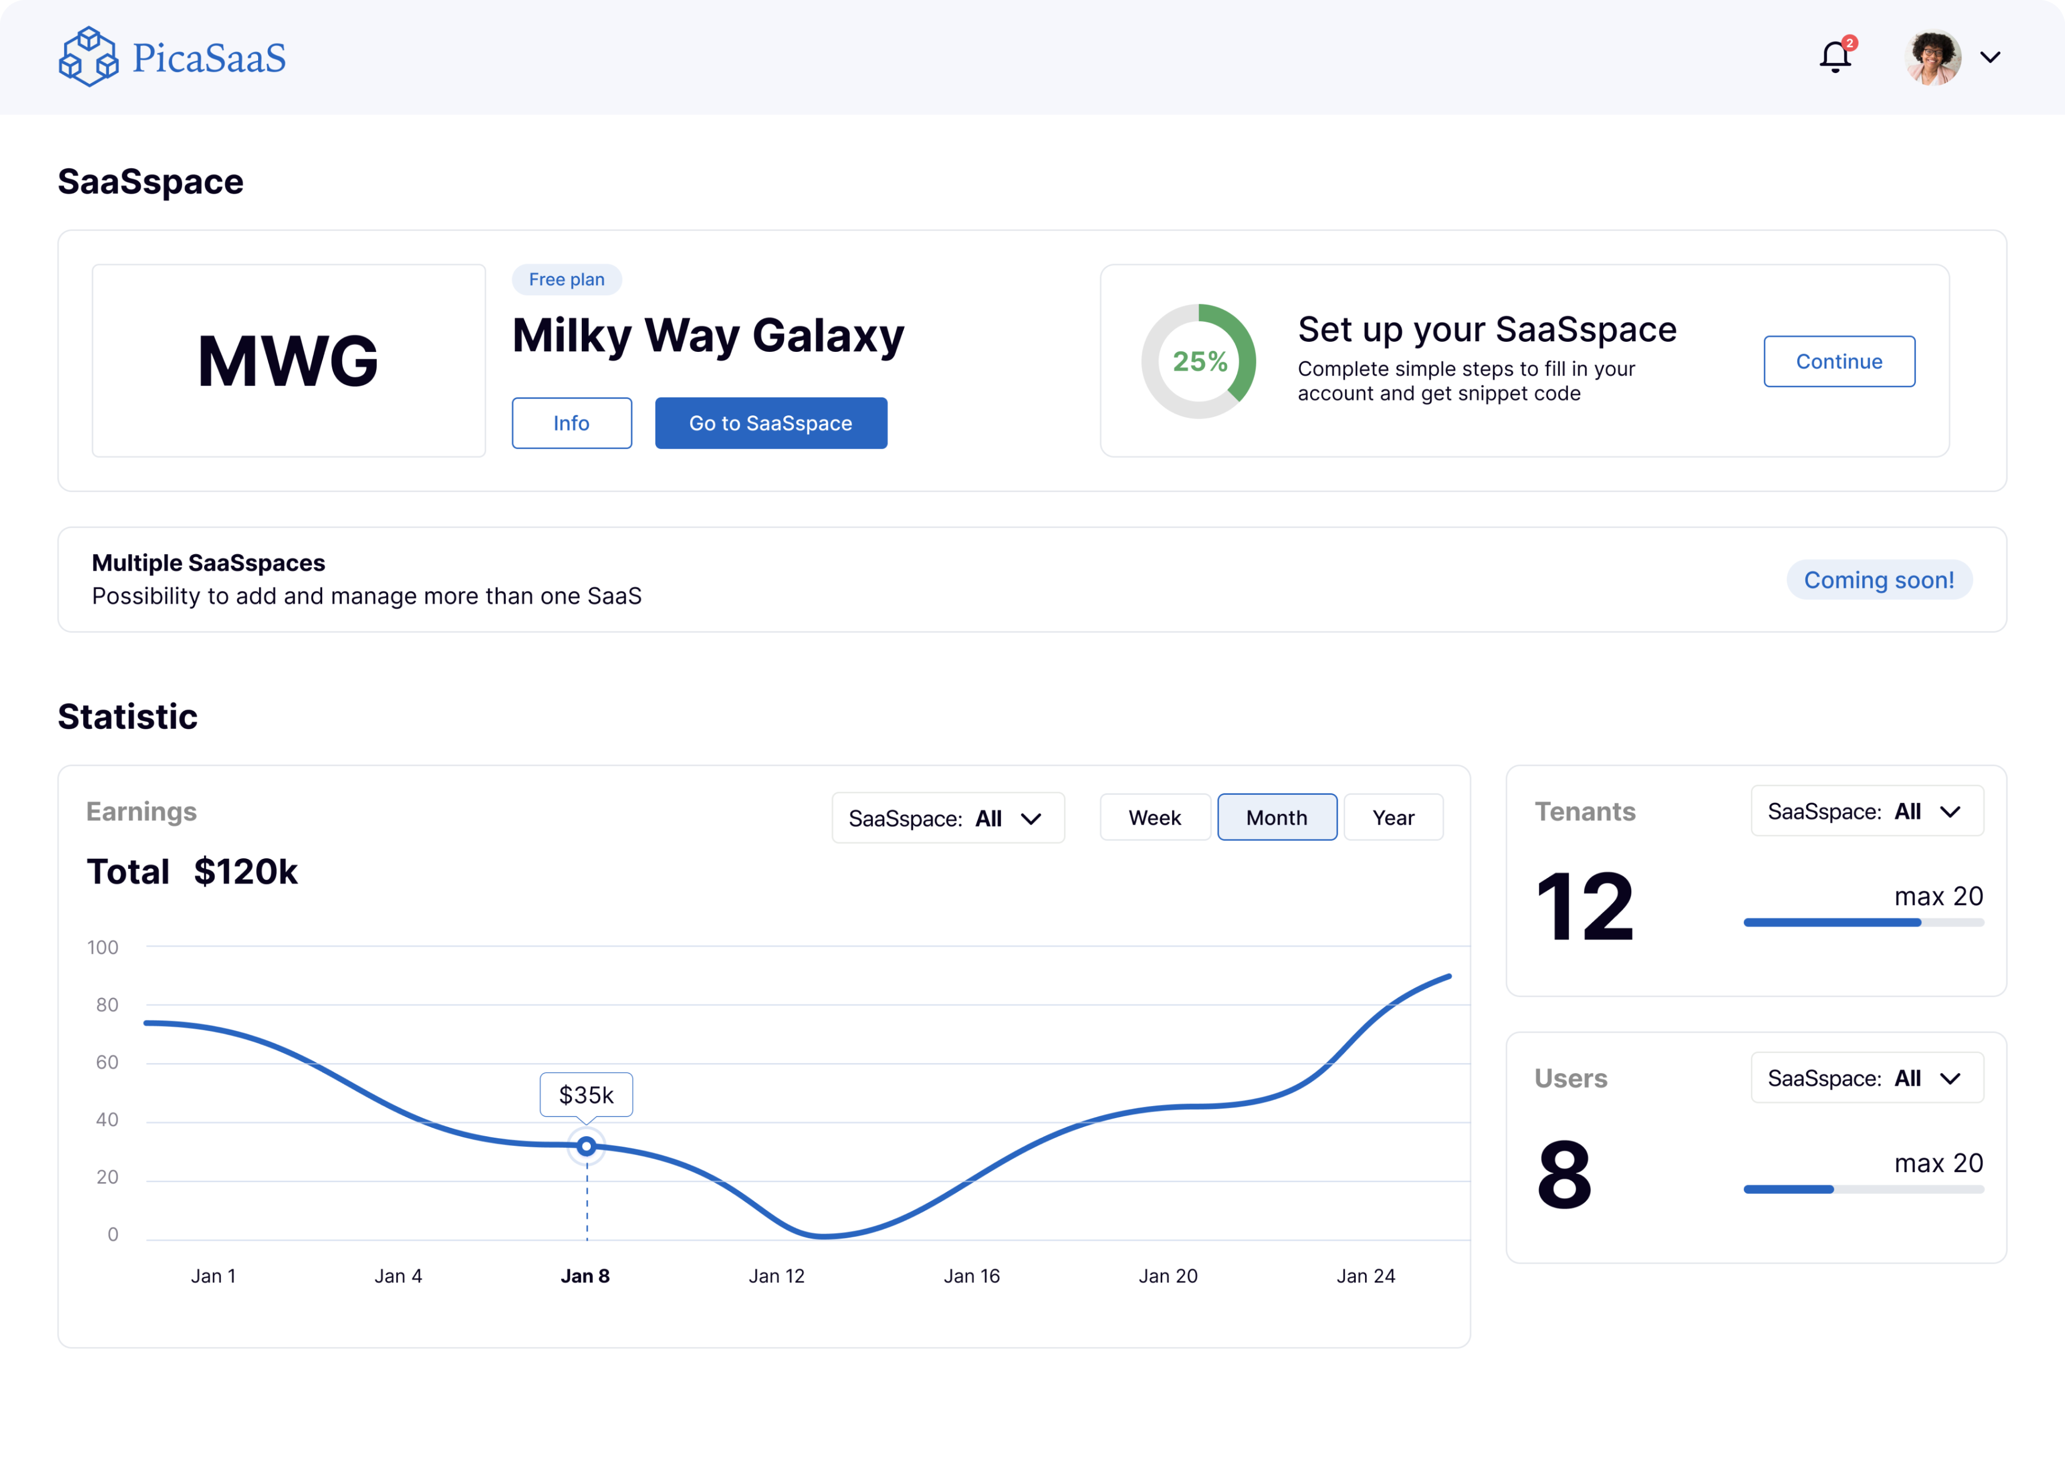The width and height of the screenshot is (2065, 1469).
Task: Open the account menu chevron
Action: [1991, 58]
